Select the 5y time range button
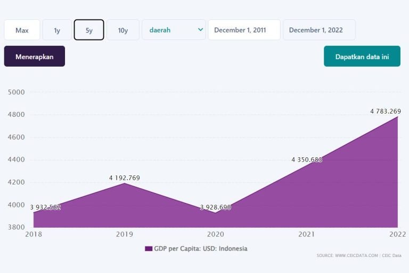The height and width of the screenshot is (273, 409). tap(89, 30)
